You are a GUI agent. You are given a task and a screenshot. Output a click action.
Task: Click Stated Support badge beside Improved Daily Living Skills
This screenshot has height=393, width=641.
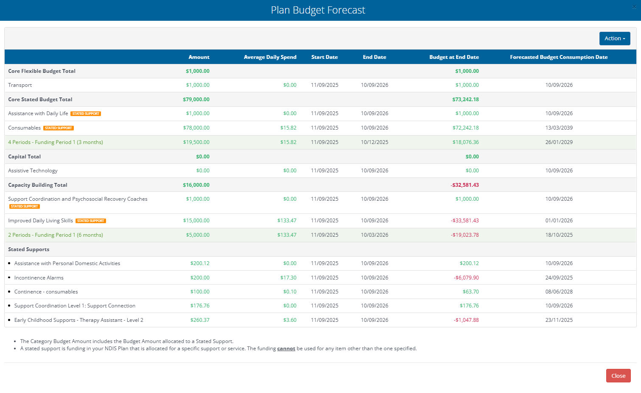coord(91,221)
